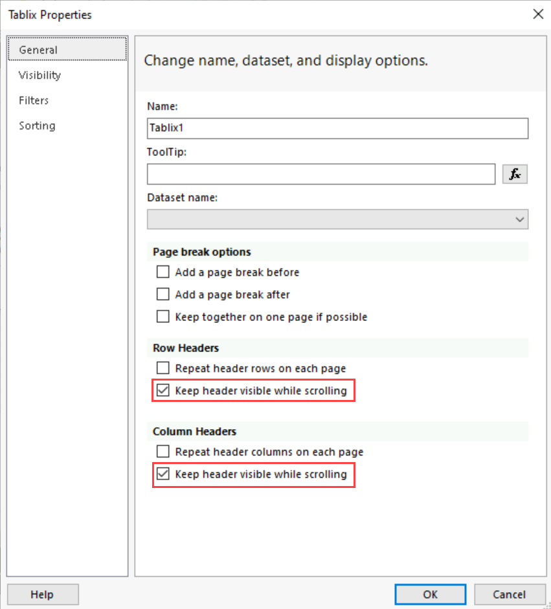The width and height of the screenshot is (551, 609).
Task: Confirm changes with the OK button
Action: 430,594
